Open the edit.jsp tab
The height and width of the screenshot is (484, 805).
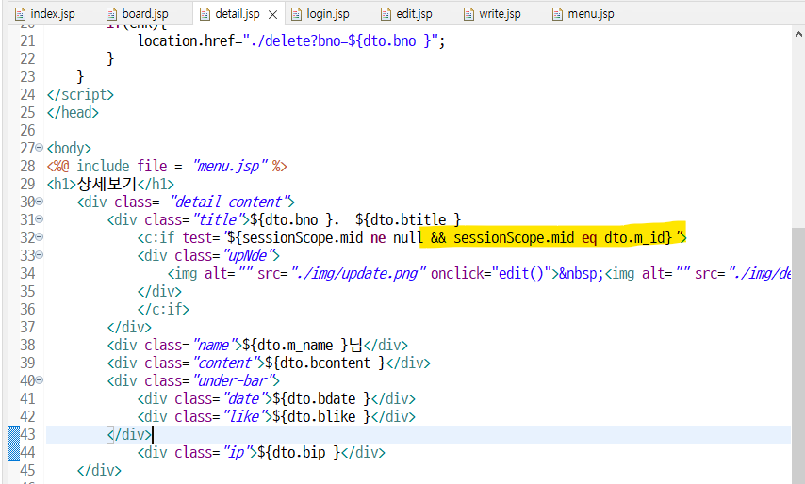click(414, 14)
